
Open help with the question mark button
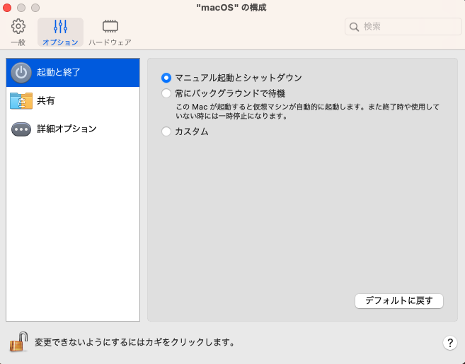[449, 343]
